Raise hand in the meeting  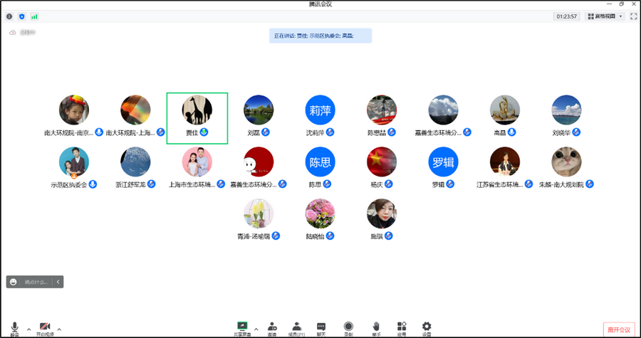click(x=375, y=327)
